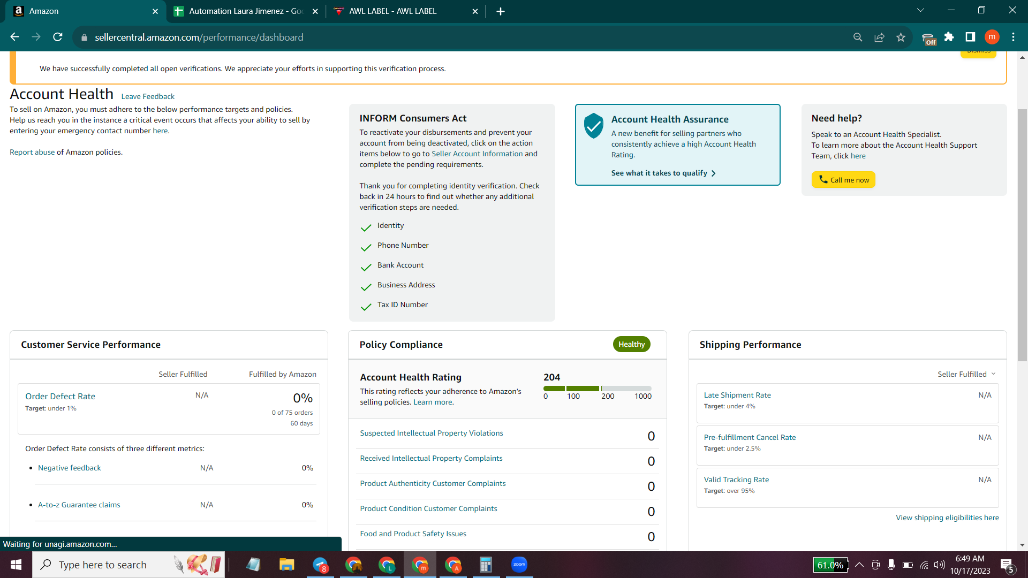
Task: Open the Order Defect Rate metric
Action: [60, 396]
